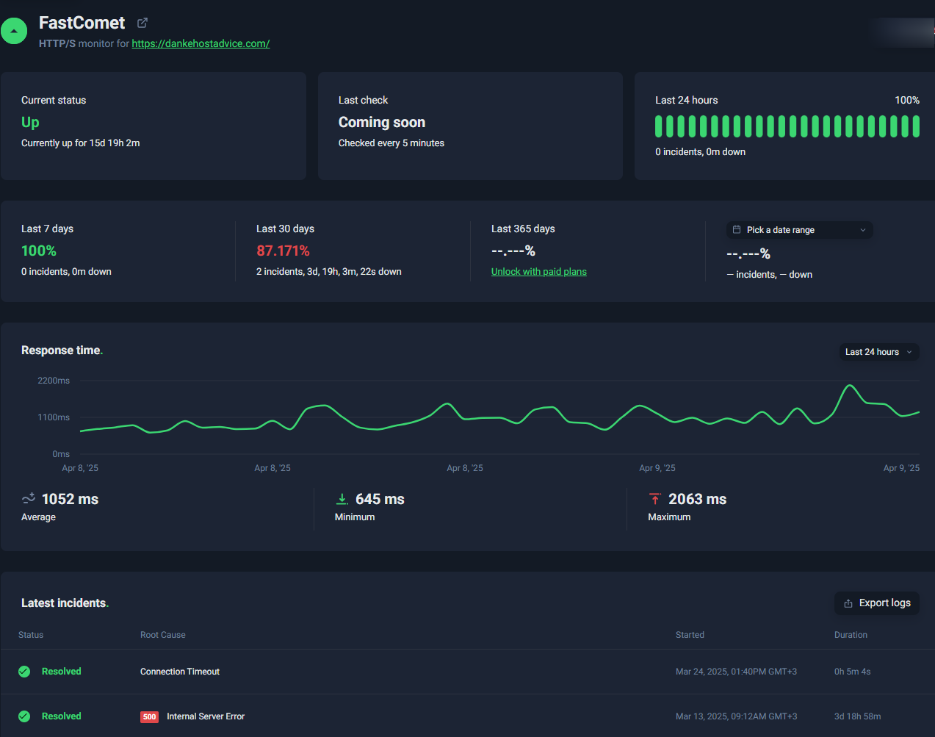Image resolution: width=935 pixels, height=737 pixels.
Task: Select the Internal Server Error root cause
Action: tap(206, 716)
